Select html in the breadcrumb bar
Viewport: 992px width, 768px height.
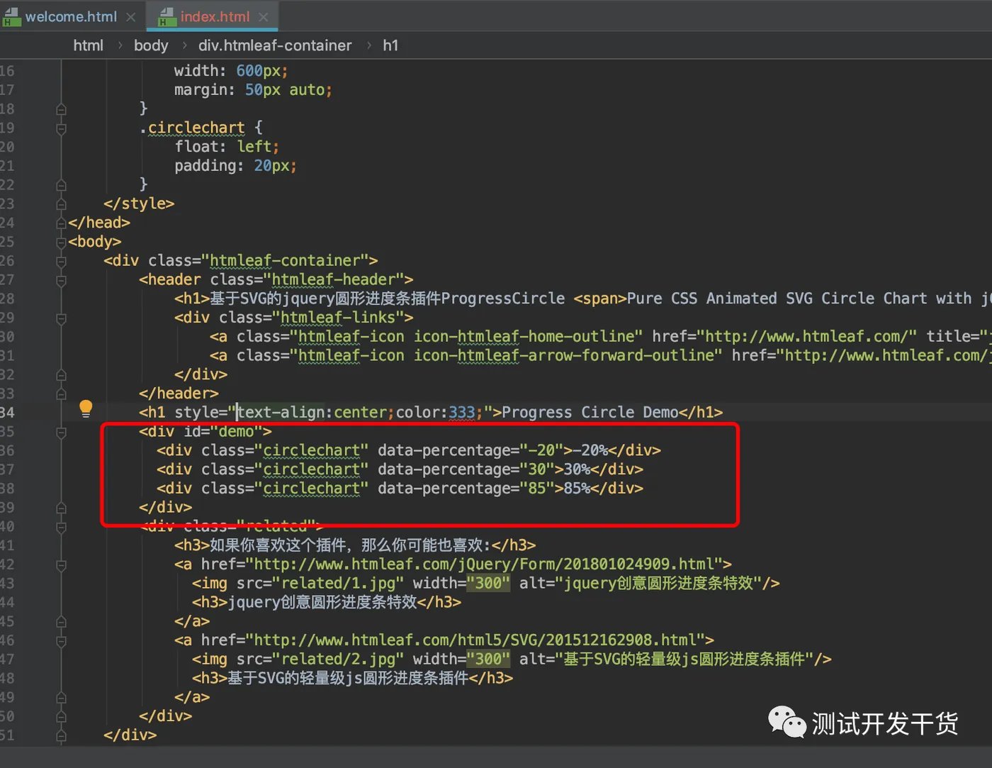(88, 45)
